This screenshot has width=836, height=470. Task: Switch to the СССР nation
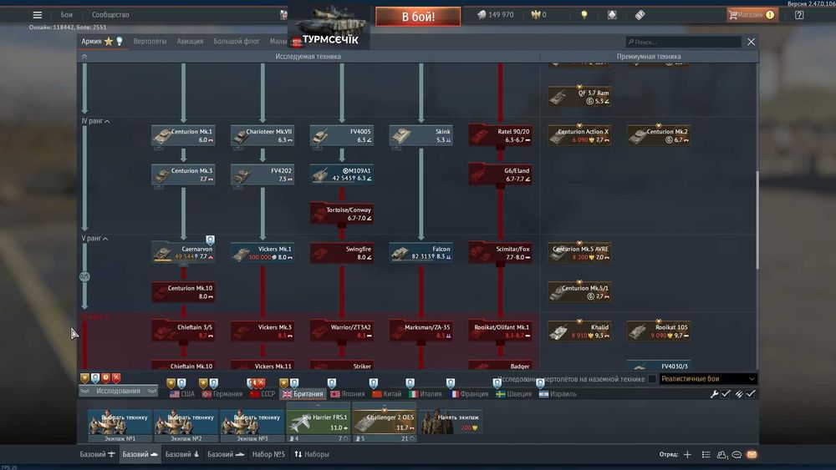click(x=263, y=394)
